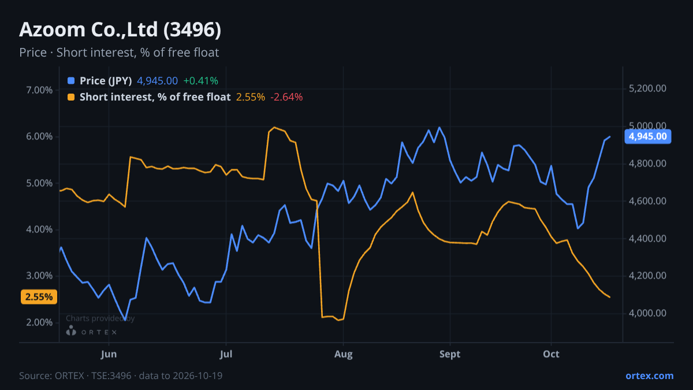
Task: Click the 3.00% left axis label
Action: pos(39,276)
